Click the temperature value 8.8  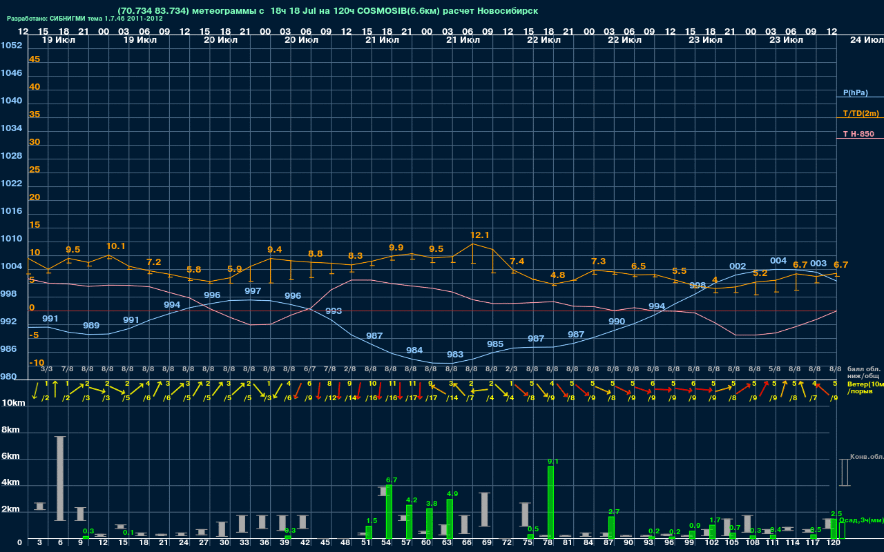(316, 254)
